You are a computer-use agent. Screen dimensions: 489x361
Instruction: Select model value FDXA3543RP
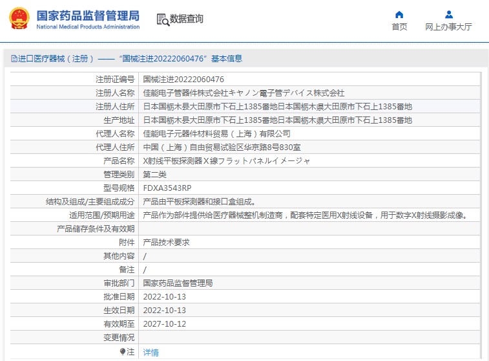tap(167, 188)
